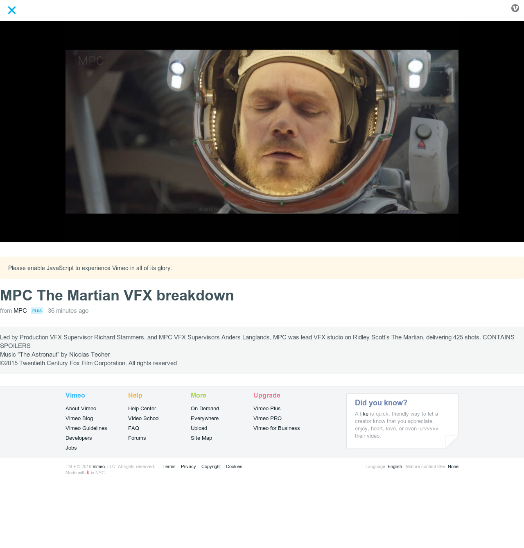Open Help Center
The height and width of the screenshot is (548, 524).
coord(142,409)
